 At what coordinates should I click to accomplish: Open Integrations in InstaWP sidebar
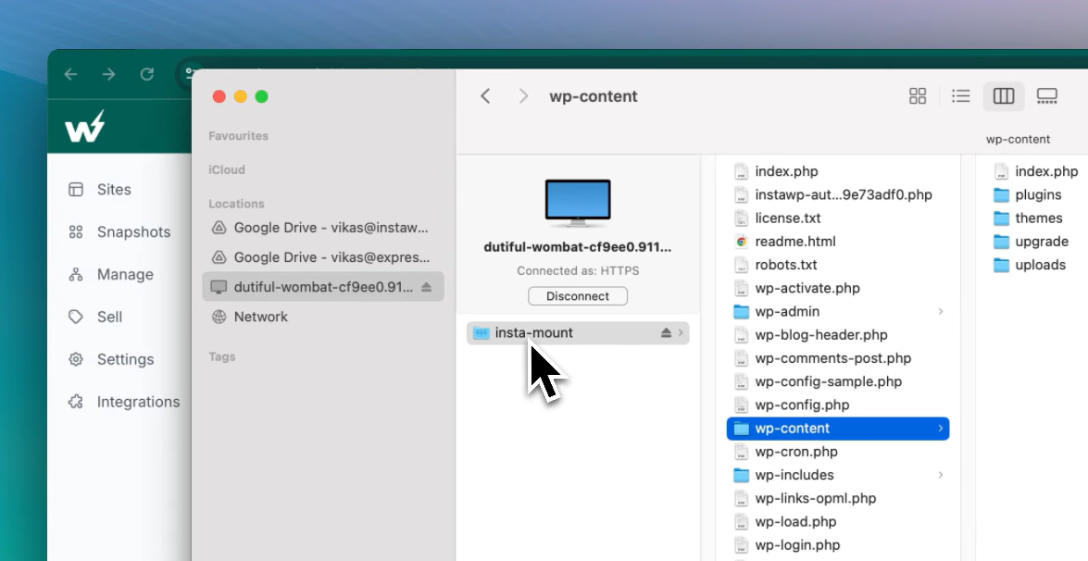pos(123,402)
